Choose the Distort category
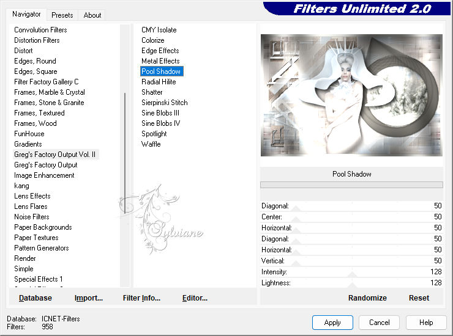Viewport: 453px width, 336px height. 23,51
